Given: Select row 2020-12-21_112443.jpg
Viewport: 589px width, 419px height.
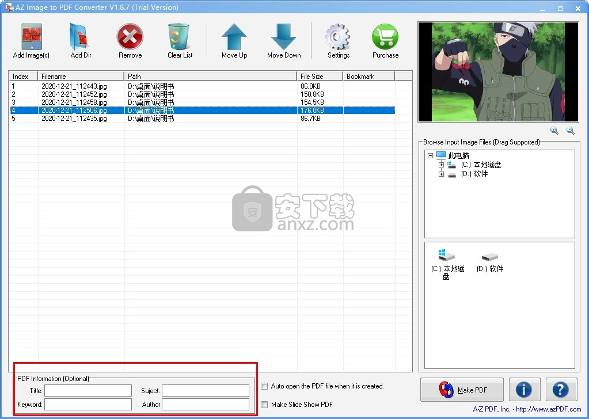Looking at the screenshot, I should (202, 86).
